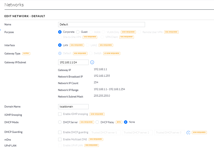Focus the Gateway IP/Subnet input field
The image size is (214, 150).
coord(73,62)
